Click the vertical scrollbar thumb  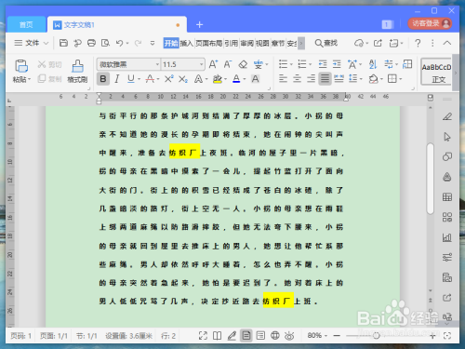point(430,179)
